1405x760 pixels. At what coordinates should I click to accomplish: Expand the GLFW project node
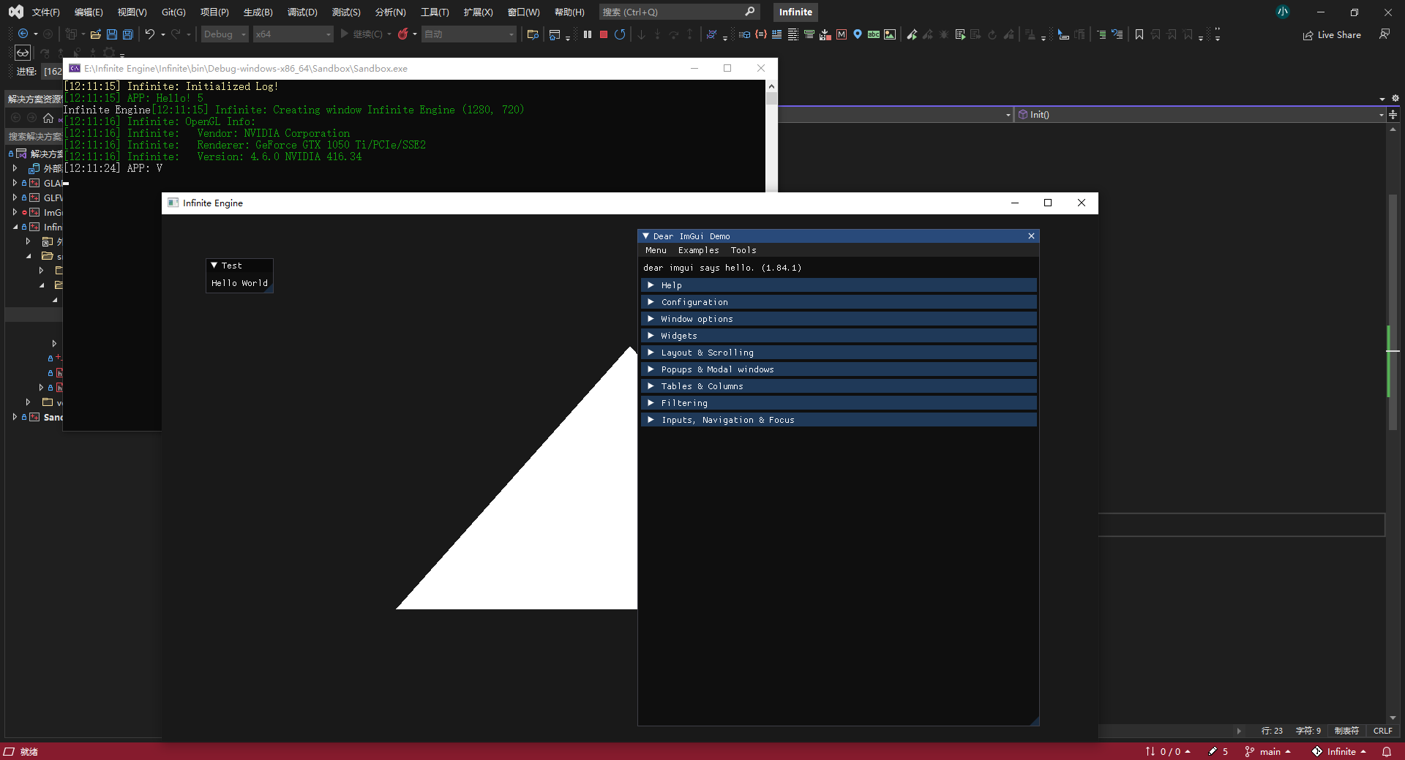[15, 197]
